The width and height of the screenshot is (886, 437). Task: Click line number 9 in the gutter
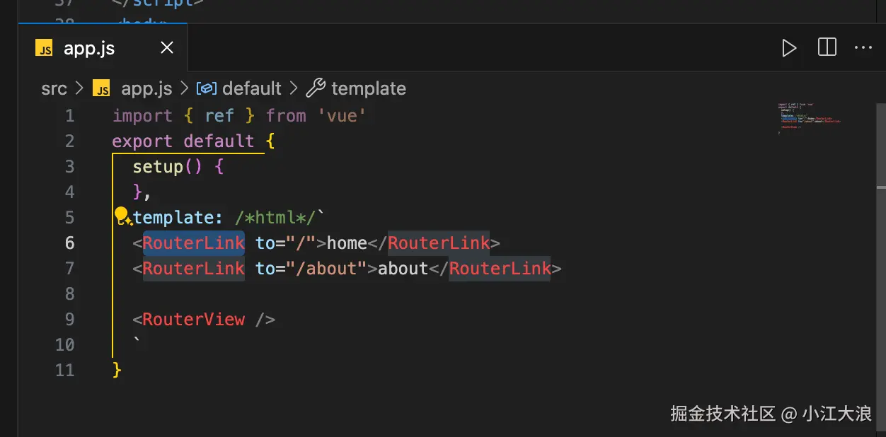coord(69,320)
